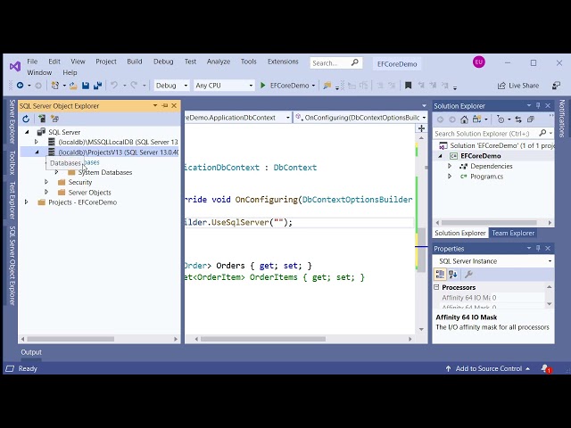Open the Output panel tab
The image size is (571, 428).
pyautogui.click(x=31, y=352)
